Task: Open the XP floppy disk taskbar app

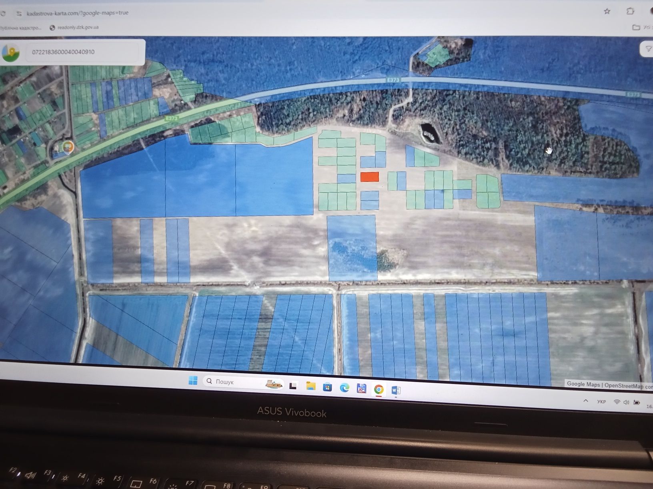Action: tap(361, 388)
